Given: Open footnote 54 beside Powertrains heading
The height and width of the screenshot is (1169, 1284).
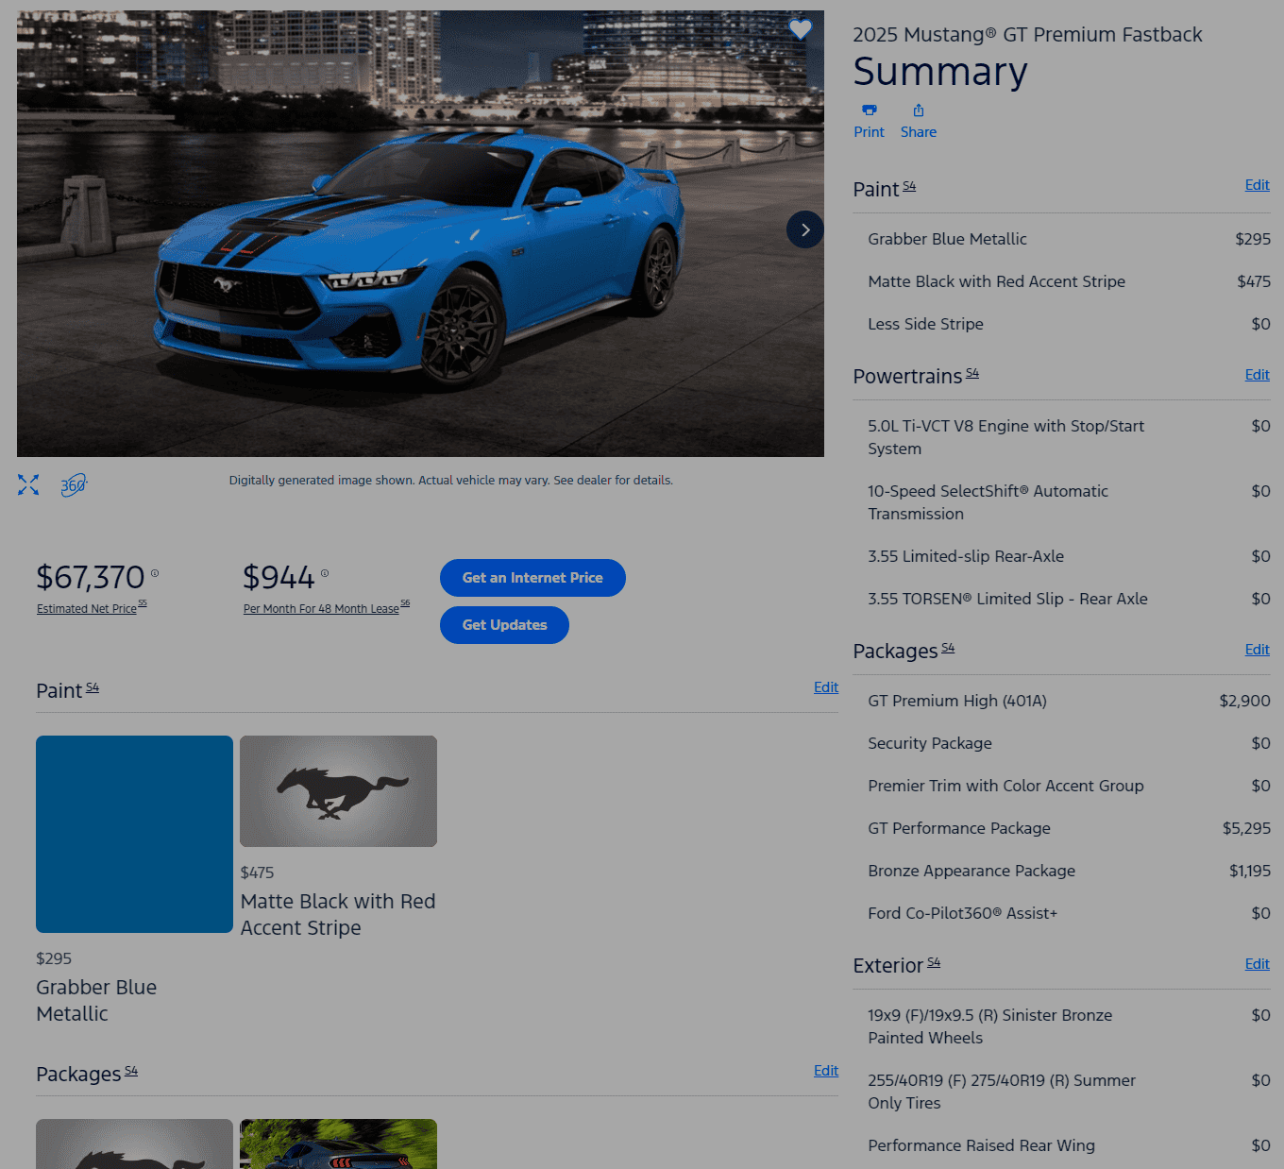Looking at the screenshot, I should tap(972, 373).
